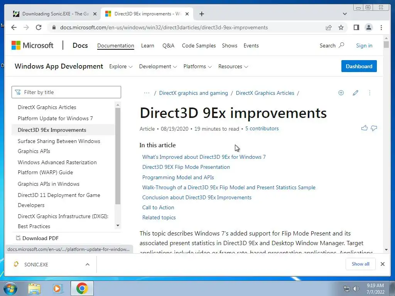Open the Events section
Screen dimensions: 395x296
point(251,45)
